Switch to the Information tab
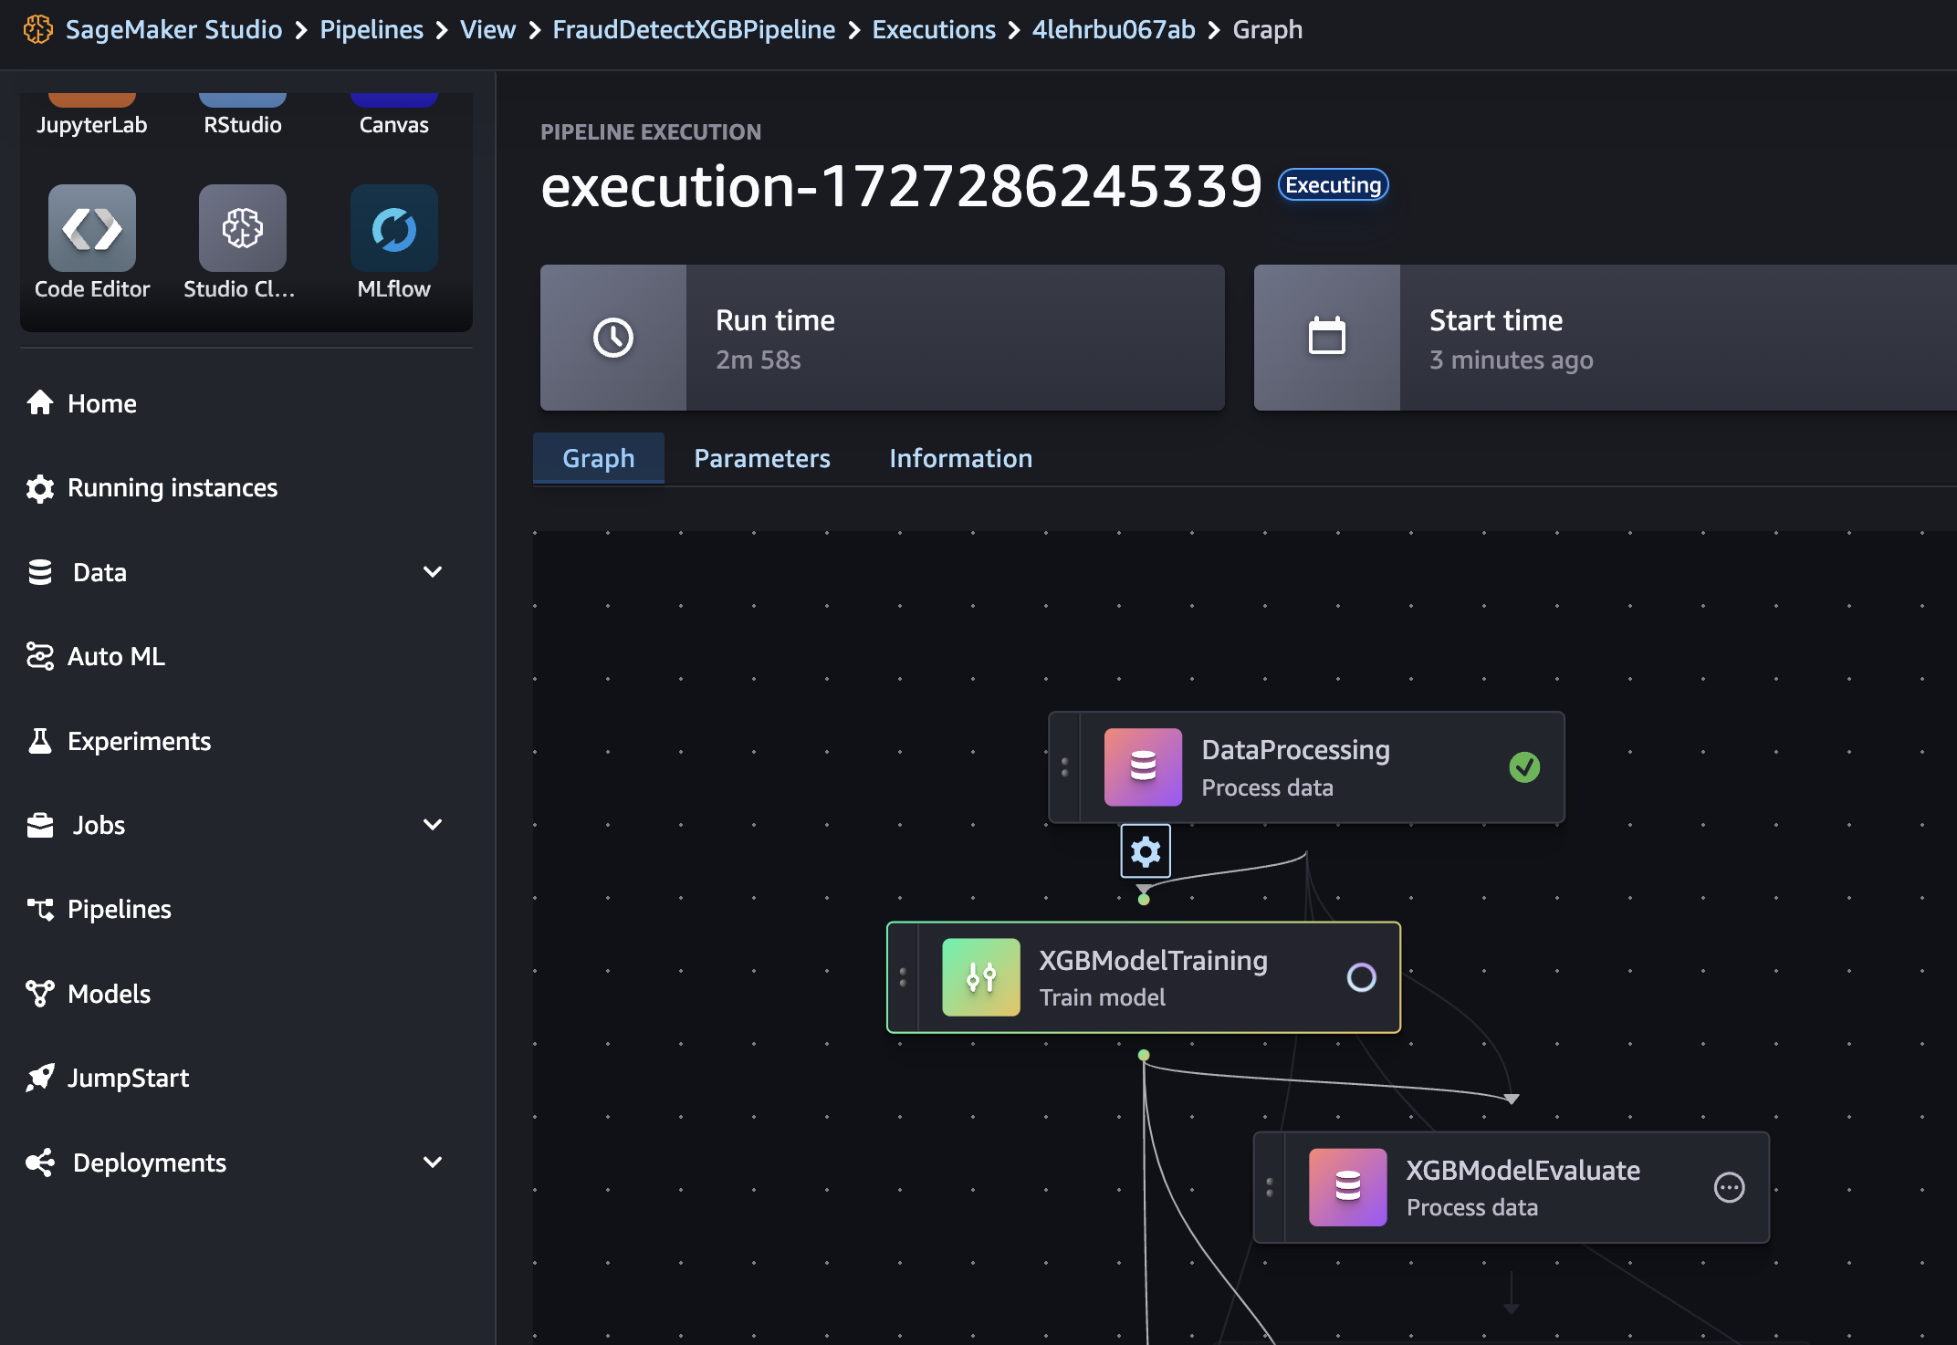This screenshot has height=1345, width=1957. coord(960,458)
